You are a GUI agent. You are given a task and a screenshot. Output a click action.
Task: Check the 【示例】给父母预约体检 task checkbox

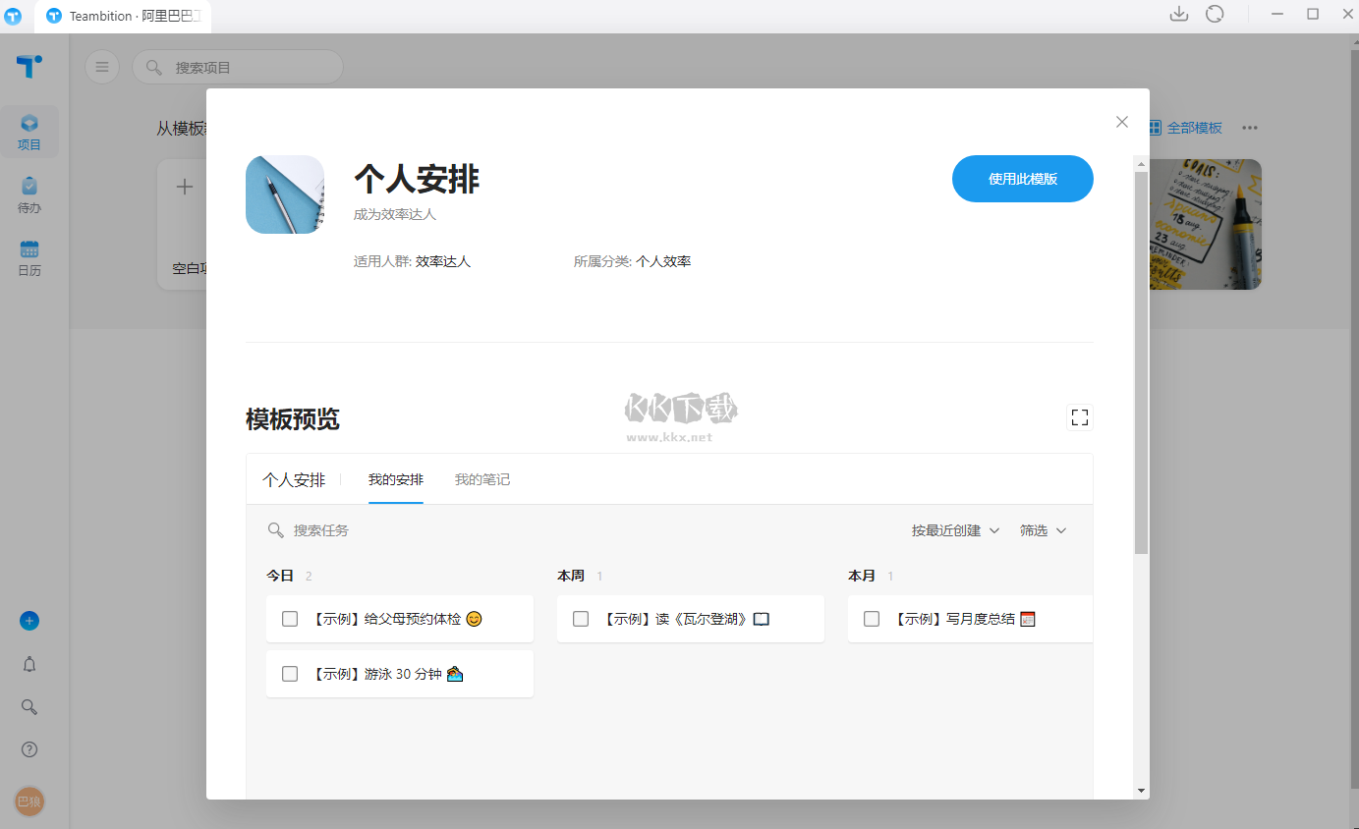(x=289, y=618)
